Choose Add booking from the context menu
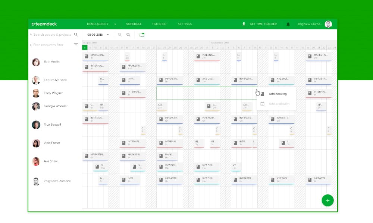Viewport: 373px width, 223px height. (x=278, y=94)
